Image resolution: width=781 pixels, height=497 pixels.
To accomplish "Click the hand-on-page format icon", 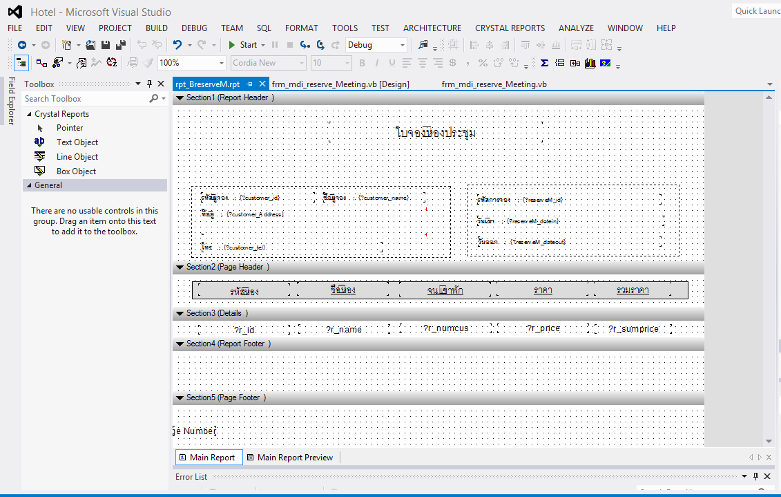I will pyautogui.click(x=81, y=63).
